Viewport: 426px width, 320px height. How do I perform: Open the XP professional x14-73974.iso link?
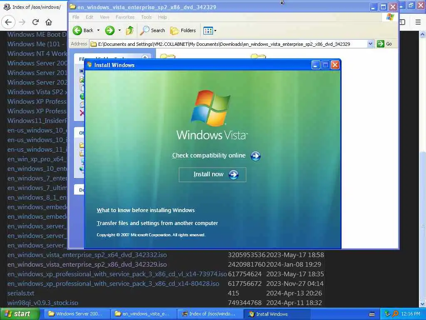tap(117, 274)
